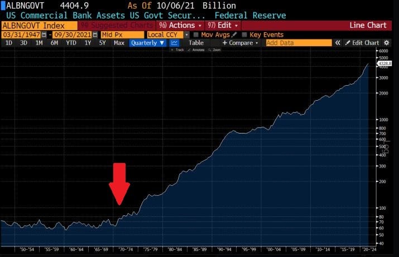Image resolution: width=399 pixels, height=257 pixels.
Task: Click the ALBNGOVT Index security field
Action: click(x=40, y=26)
